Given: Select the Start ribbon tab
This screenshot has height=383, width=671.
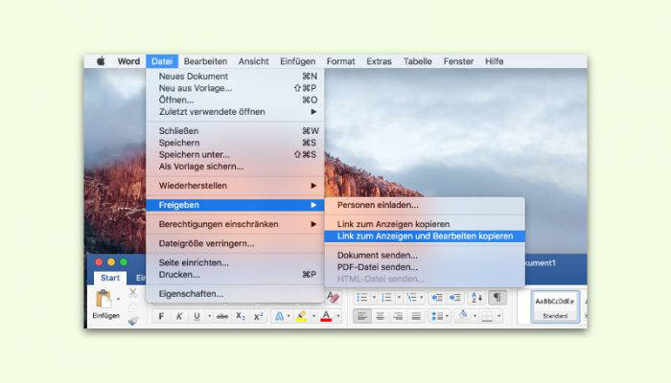Looking at the screenshot, I should pyautogui.click(x=110, y=278).
